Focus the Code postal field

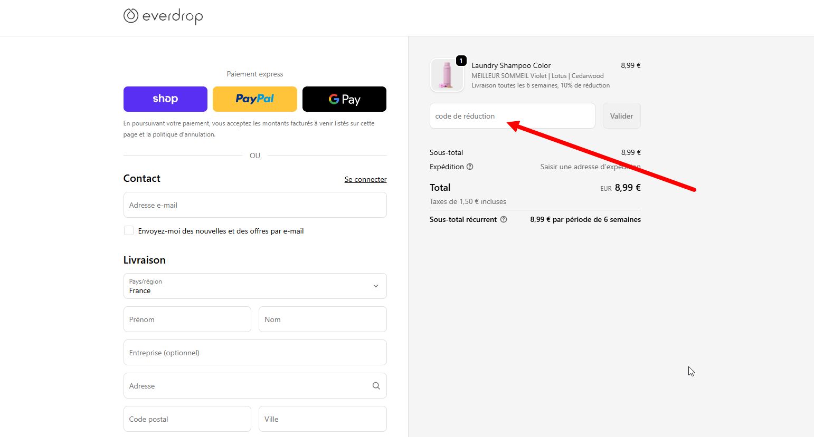187,419
